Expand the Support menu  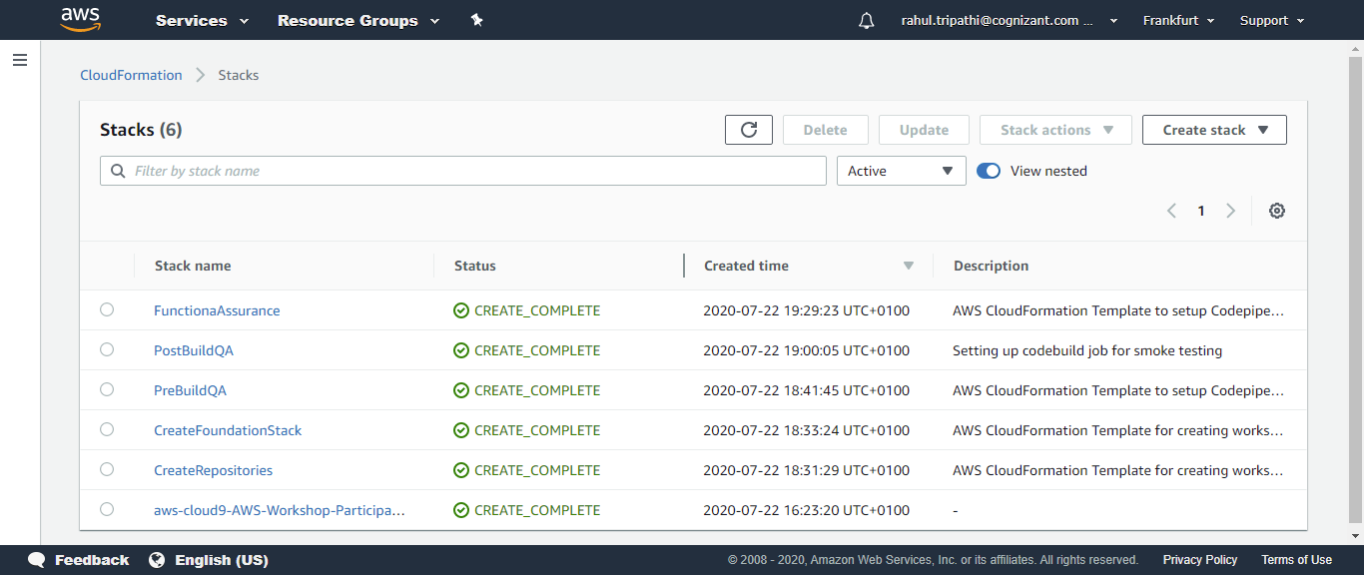(x=1272, y=20)
